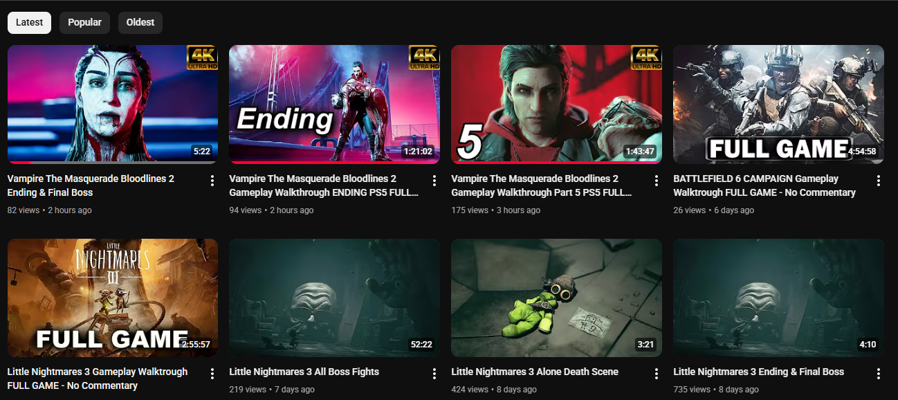
Task: Play the green doll Alone Death Scene thumbnail
Action: point(556,298)
